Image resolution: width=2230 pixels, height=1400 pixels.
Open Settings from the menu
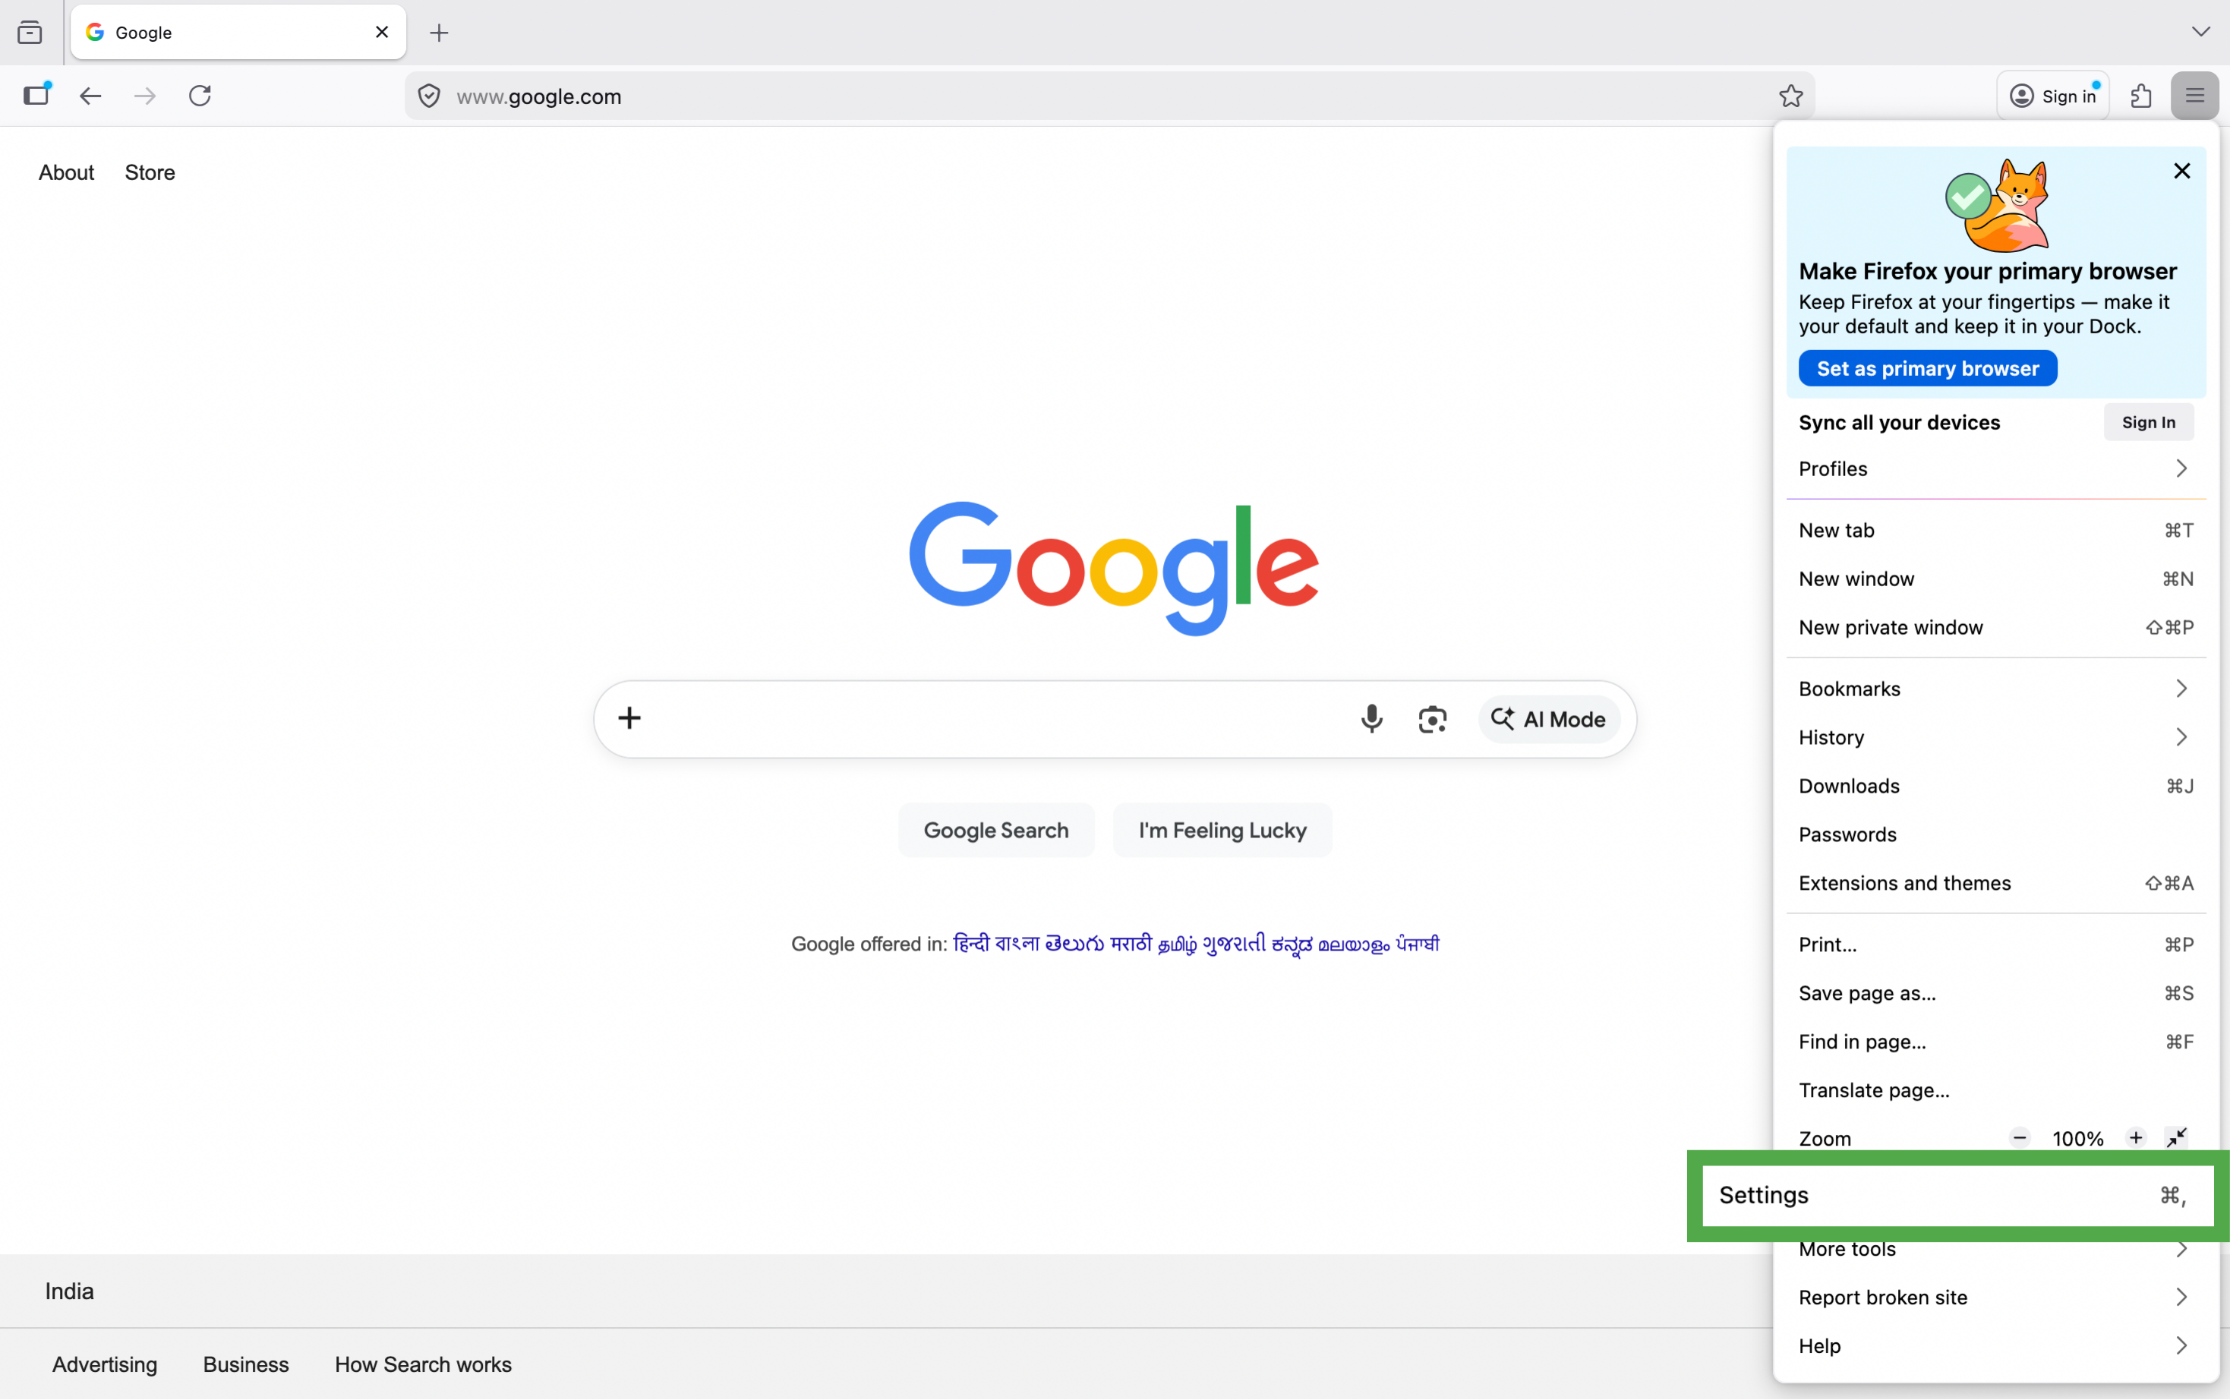[1957, 1195]
